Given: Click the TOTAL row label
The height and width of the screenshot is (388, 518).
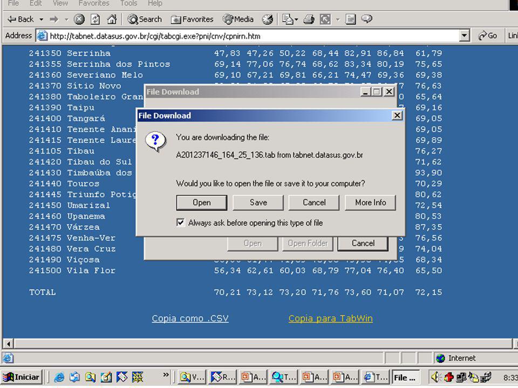Looking at the screenshot, I should tap(42, 292).
